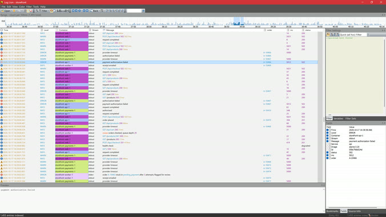
Task: Click into the toolbar search field
Action: pyautogui.click(x=134, y=11)
